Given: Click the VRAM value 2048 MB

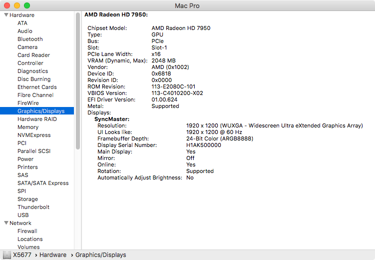Looking at the screenshot, I should point(164,60).
